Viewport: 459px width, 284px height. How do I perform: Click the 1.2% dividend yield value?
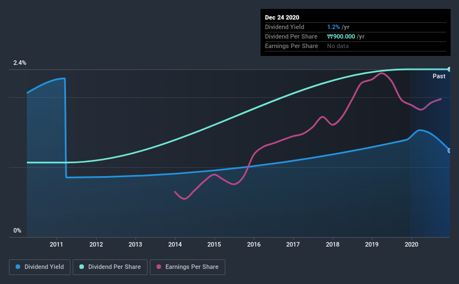tap(333, 27)
